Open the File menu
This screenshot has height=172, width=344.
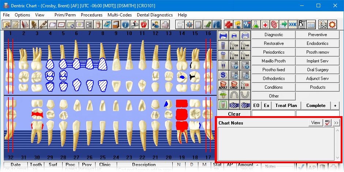(6, 15)
